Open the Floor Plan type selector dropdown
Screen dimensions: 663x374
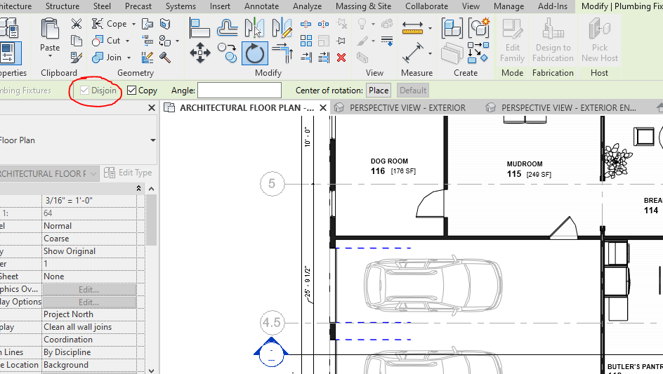[153, 140]
